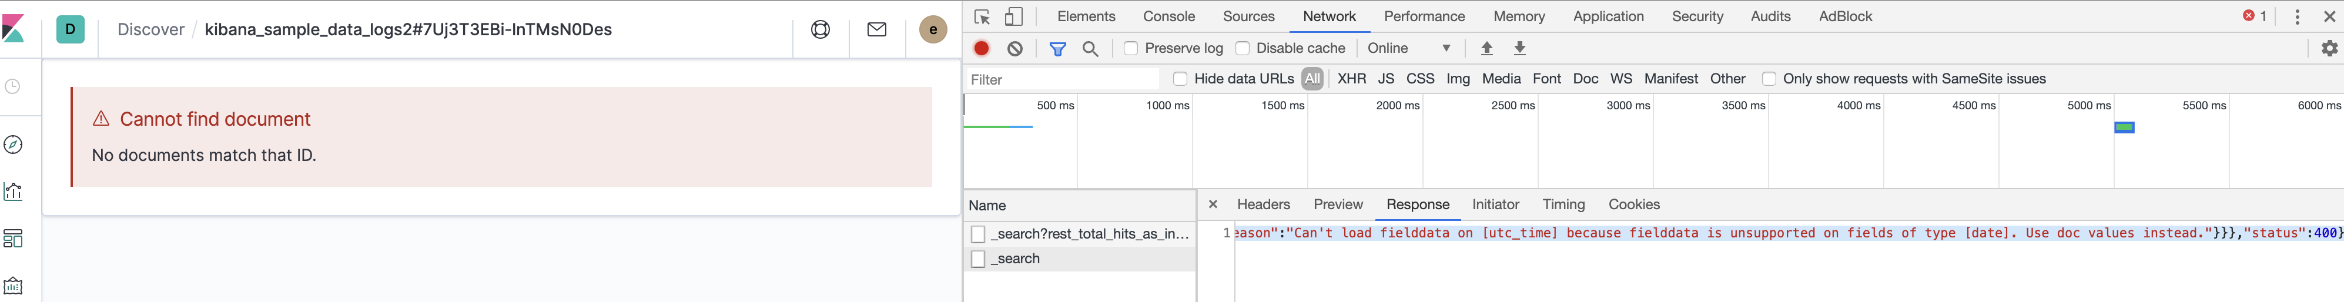Filter requests by Doc

pyautogui.click(x=1585, y=79)
